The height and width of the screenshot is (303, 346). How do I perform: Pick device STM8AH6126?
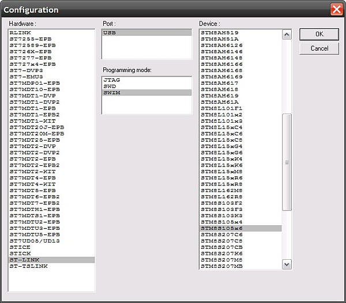coord(240,45)
